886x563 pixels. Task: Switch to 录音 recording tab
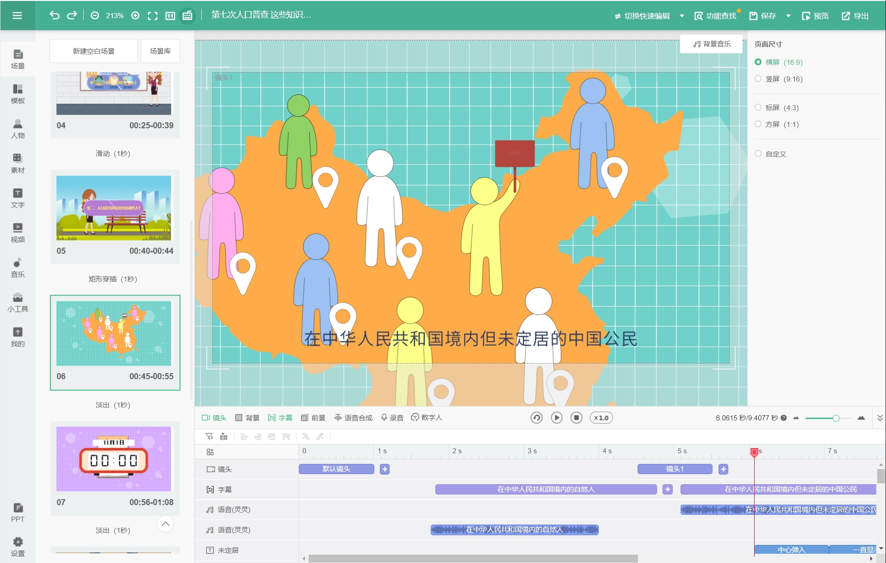[x=392, y=418]
